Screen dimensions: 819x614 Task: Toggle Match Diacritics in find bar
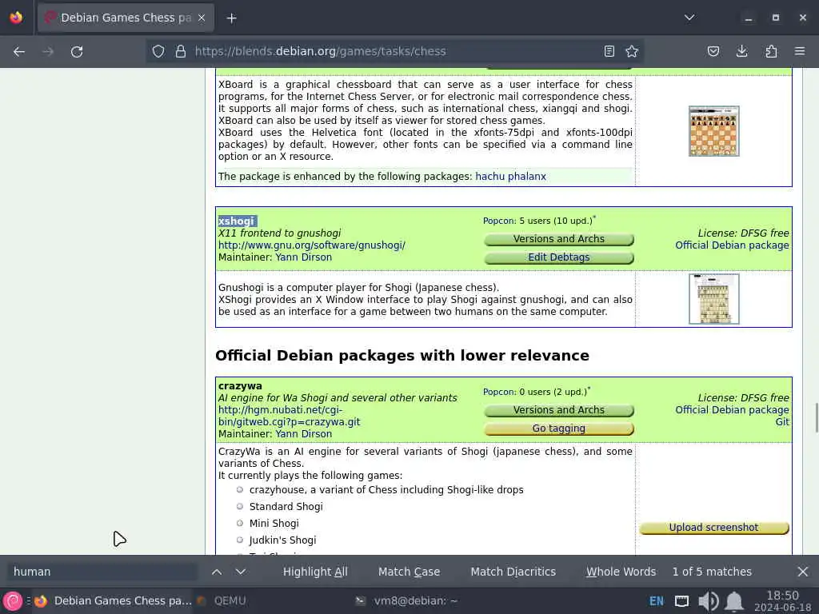513,572
